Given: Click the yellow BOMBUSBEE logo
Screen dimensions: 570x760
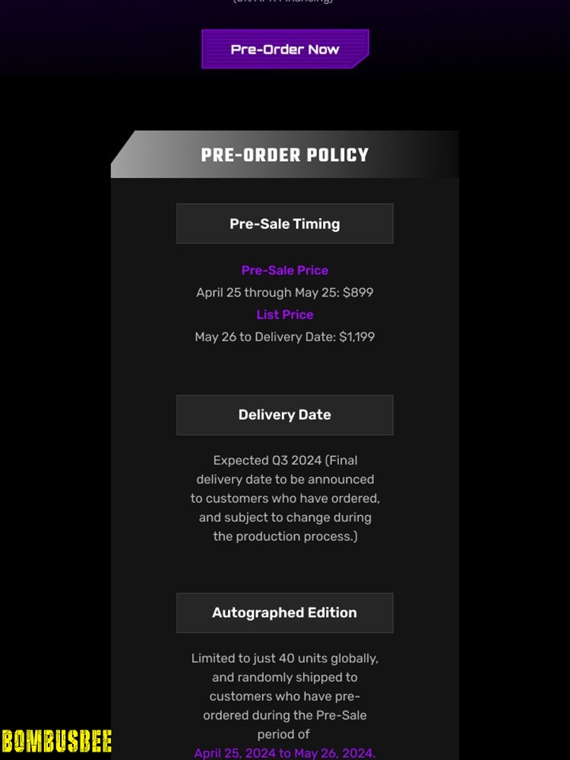Looking at the screenshot, I should tap(56, 742).
